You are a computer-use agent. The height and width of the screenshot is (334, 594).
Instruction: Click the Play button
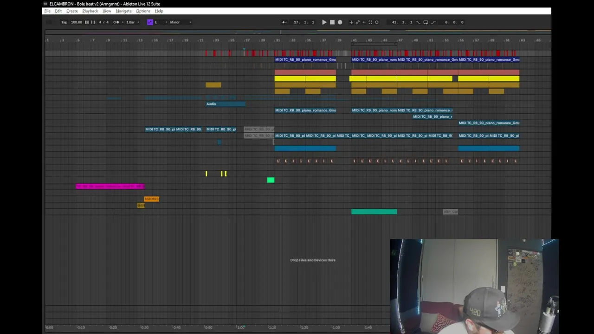[x=324, y=22]
